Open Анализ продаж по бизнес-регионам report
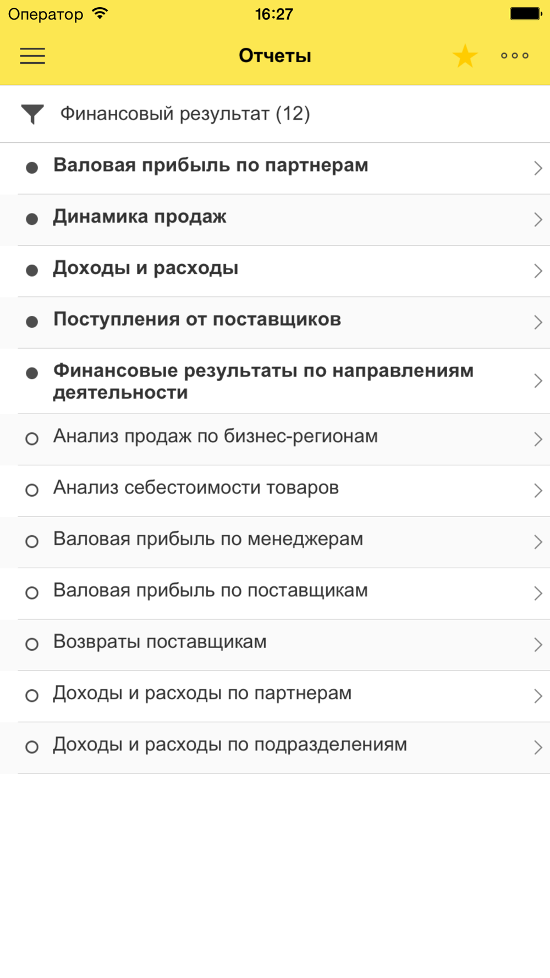Viewport: 550px width, 978px height. (x=215, y=436)
